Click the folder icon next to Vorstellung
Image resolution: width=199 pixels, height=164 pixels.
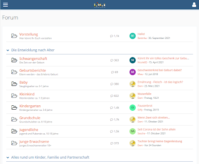coord(14,36)
